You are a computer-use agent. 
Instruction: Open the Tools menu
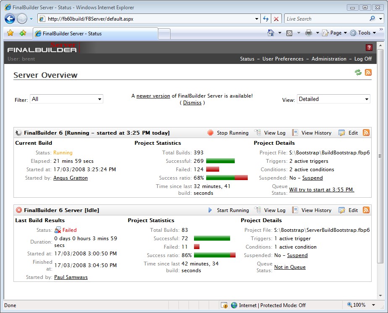point(363,33)
